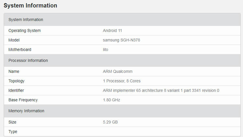
Task: Click the Motherboard label
Action: [x=20, y=50]
